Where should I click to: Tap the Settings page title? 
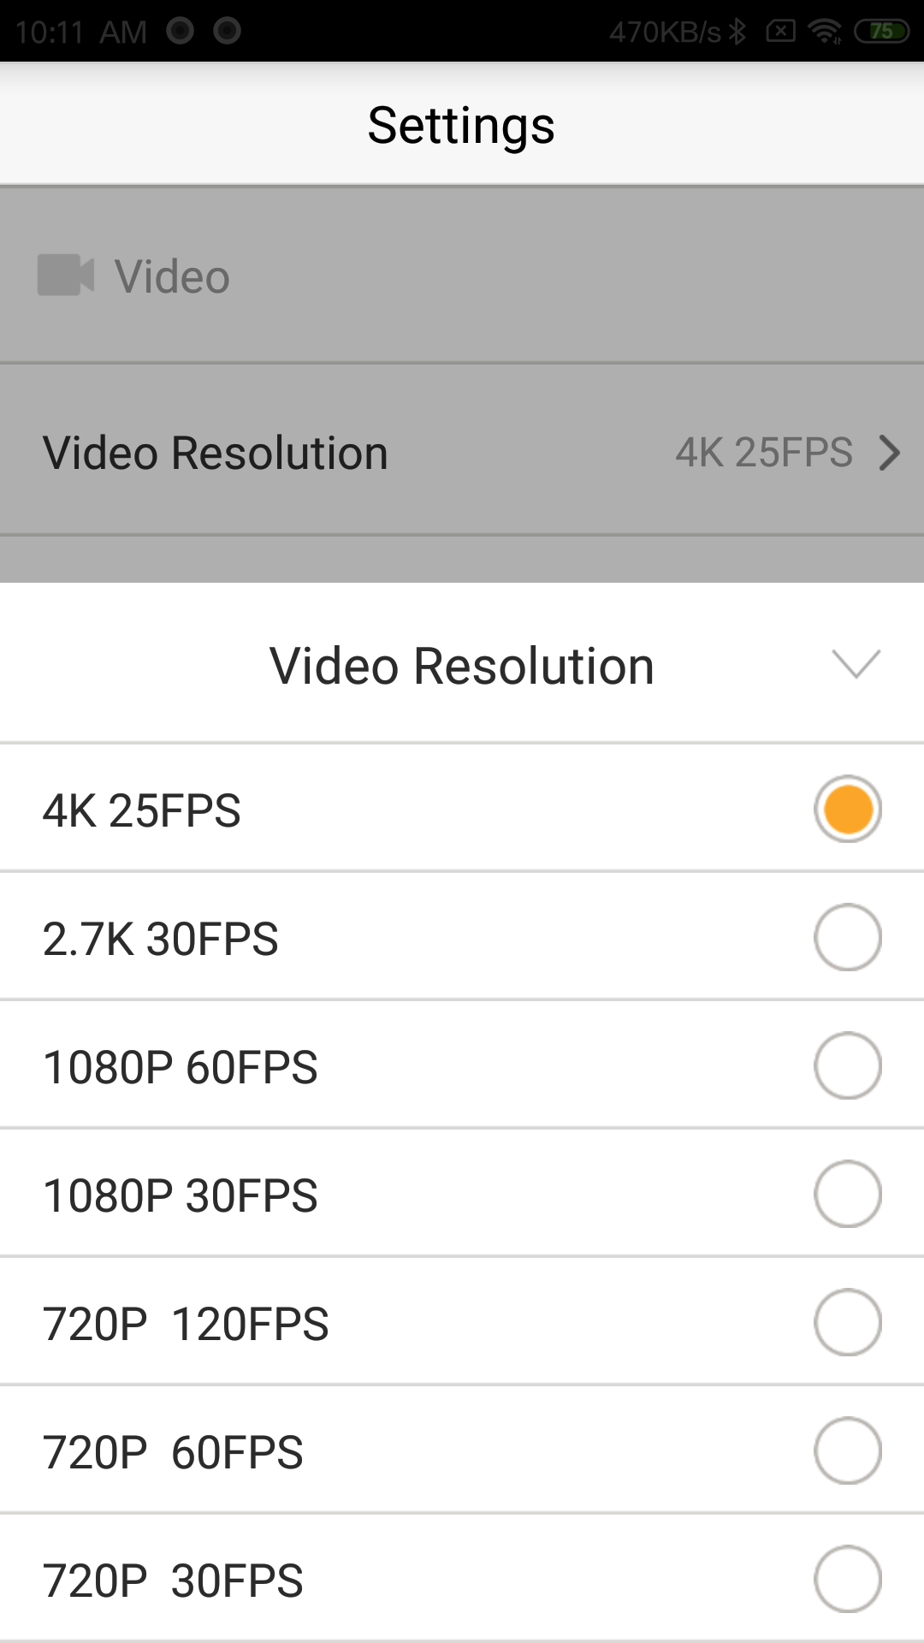[461, 125]
